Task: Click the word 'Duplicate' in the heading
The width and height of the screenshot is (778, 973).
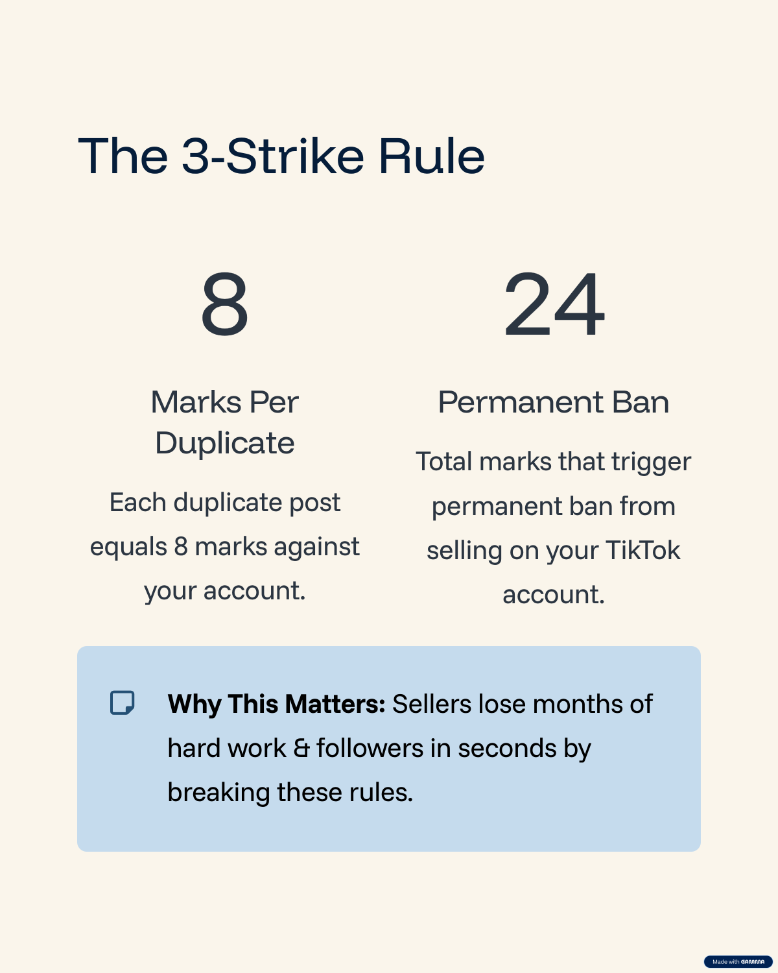Action: (x=224, y=443)
